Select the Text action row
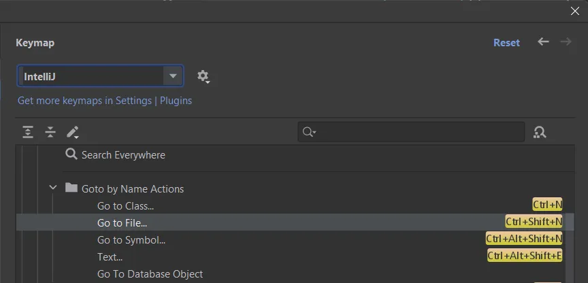Screen dimensions: 588x283 click(110, 256)
